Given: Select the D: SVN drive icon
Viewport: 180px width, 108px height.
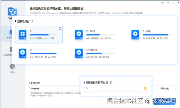Looking at the screenshot, I should point(79,35).
